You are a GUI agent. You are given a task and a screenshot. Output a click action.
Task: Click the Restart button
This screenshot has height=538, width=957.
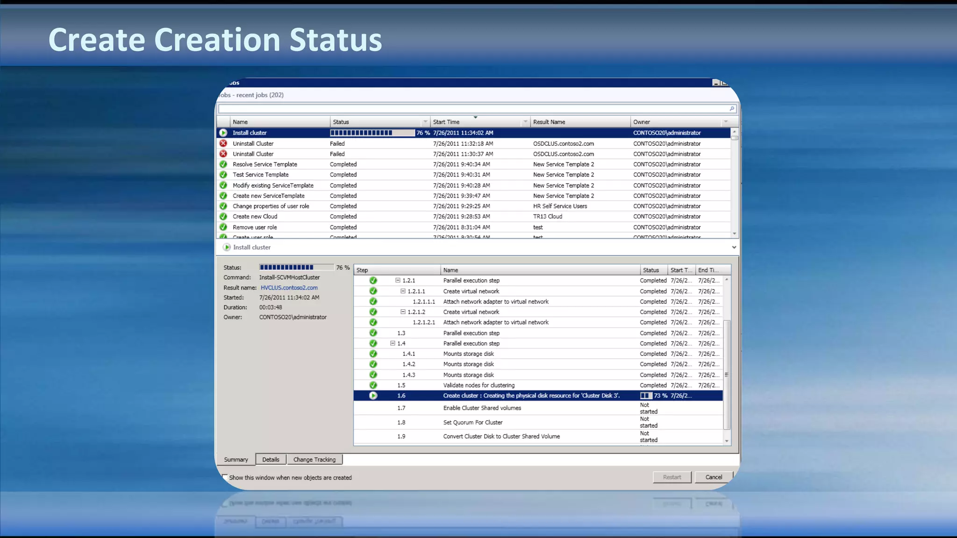672,477
